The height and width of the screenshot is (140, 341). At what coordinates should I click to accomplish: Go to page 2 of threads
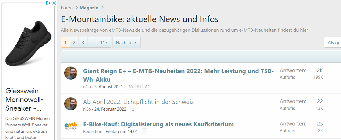(74, 42)
